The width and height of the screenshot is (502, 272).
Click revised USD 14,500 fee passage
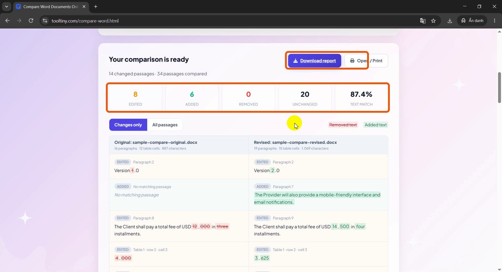(x=310, y=230)
